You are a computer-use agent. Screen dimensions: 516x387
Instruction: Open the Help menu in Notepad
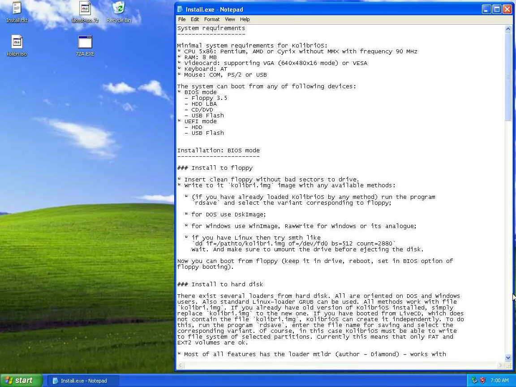click(245, 19)
